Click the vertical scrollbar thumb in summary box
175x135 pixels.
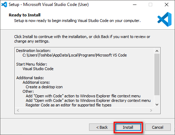(x=157, y=74)
